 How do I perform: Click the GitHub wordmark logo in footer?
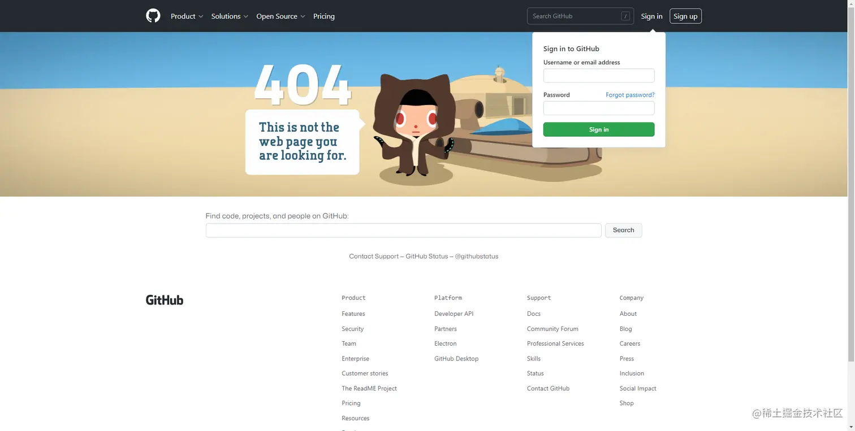165,300
